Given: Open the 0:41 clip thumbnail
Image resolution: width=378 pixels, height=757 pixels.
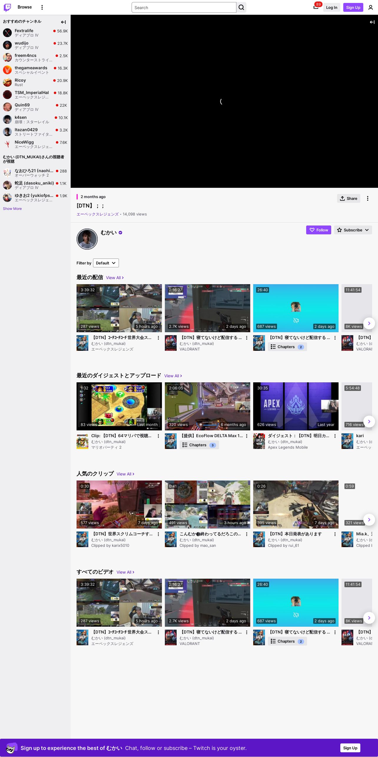Looking at the screenshot, I should (208, 504).
